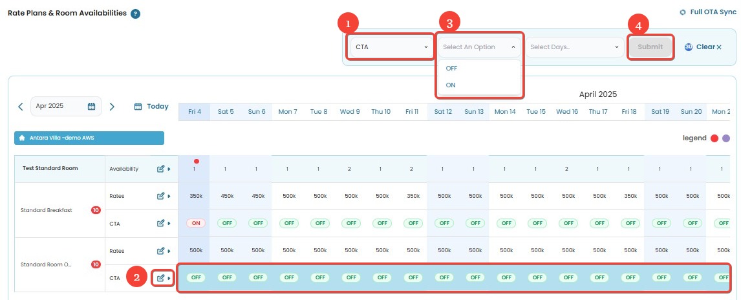Expand arrow next to Standard Room O... Rates edit
This screenshot has height=300, width=741.
click(169, 251)
